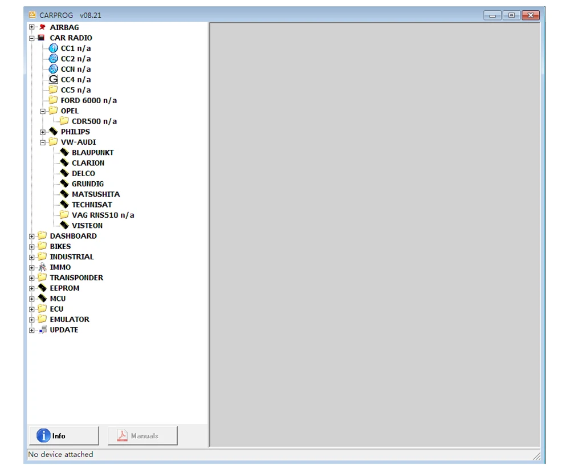Select the CCN blue circle icon

pos(54,69)
